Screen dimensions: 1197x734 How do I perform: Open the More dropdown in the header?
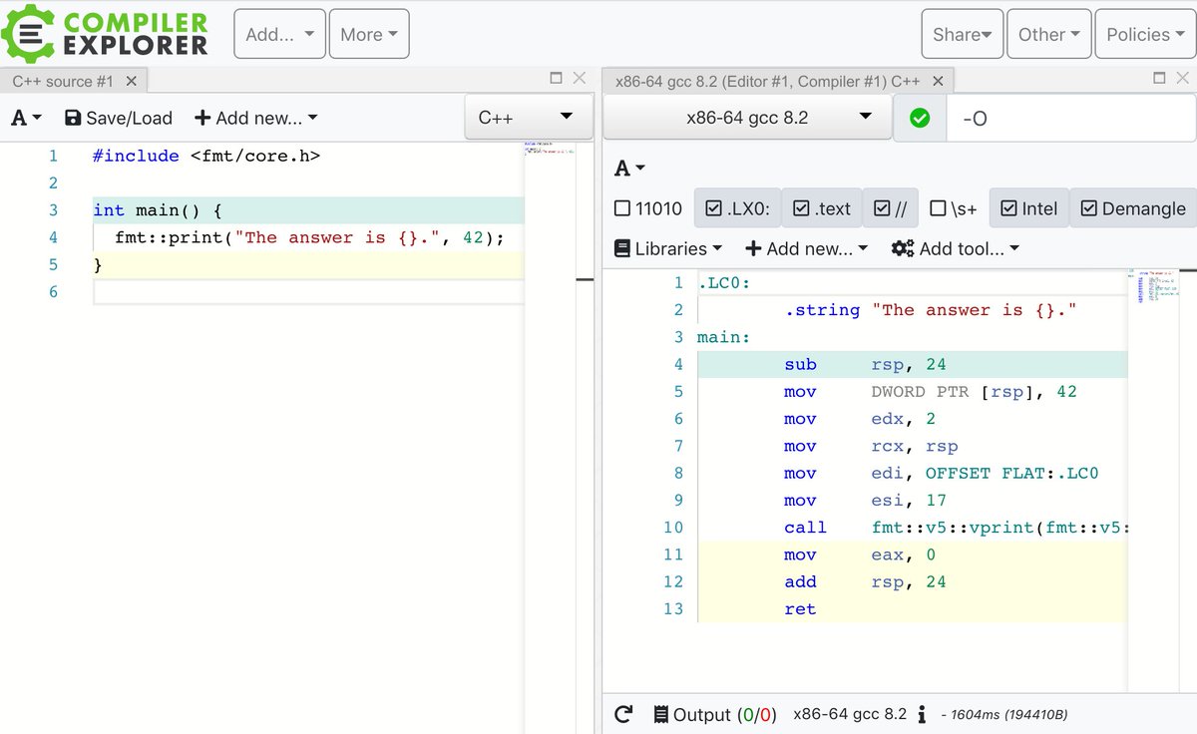point(369,33)
